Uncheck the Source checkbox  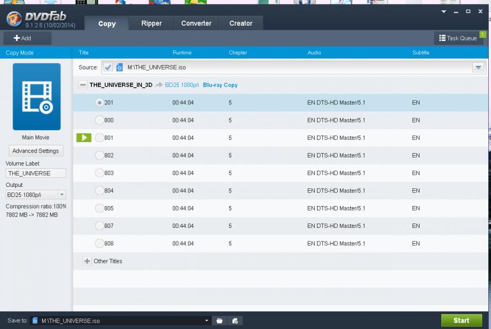(109, 68)
